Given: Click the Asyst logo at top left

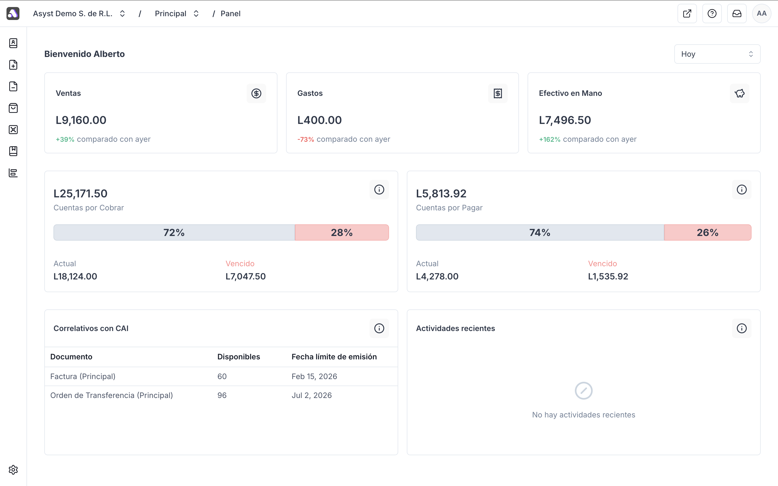Looking at the screenshot, I should point(13,13).
